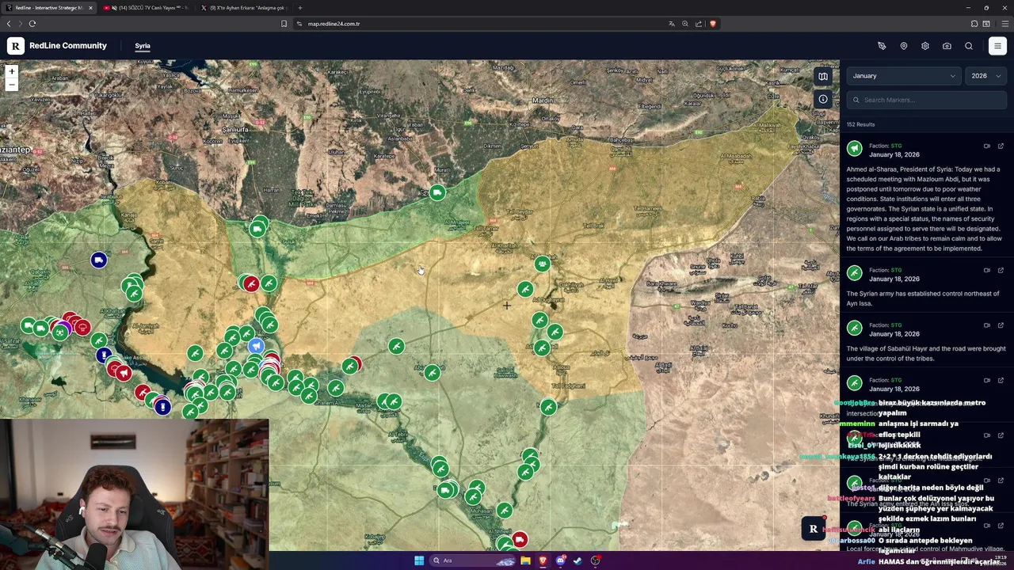Open video icon on Sabahül Hayır entry
Screen dimensions: 1014x570
[x=987, y=325]
